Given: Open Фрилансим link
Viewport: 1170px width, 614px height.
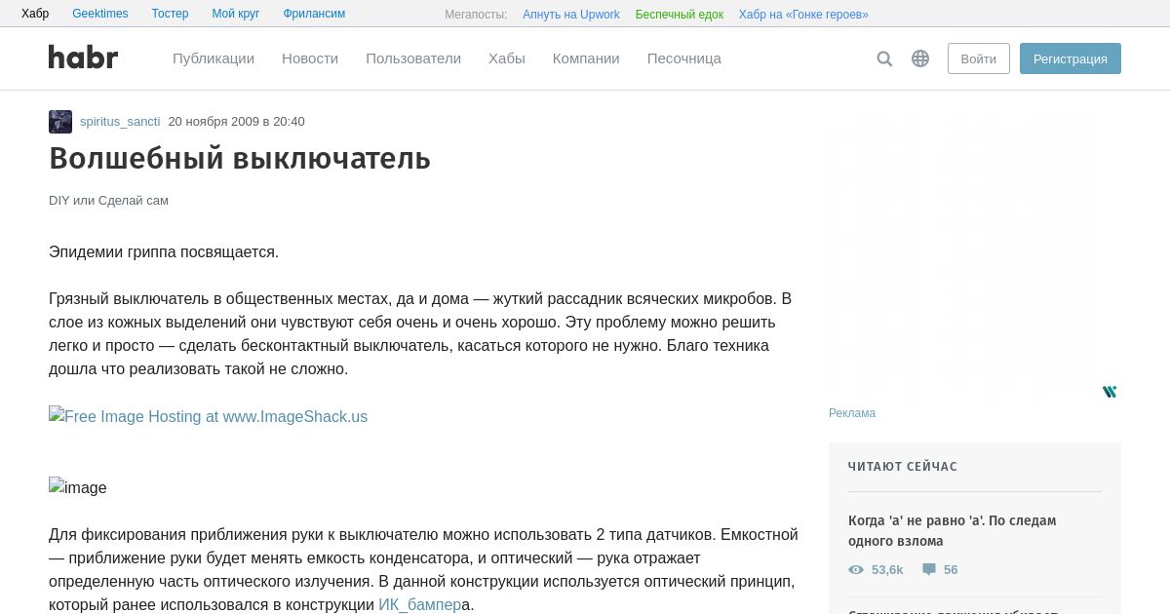Looking at the screenshot, I should coord(314,14).
